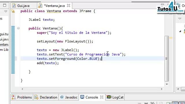Viewport: 185px width, 104px height.
Task: Close the Ventana.java editor tab
Action: click(69, 5)
